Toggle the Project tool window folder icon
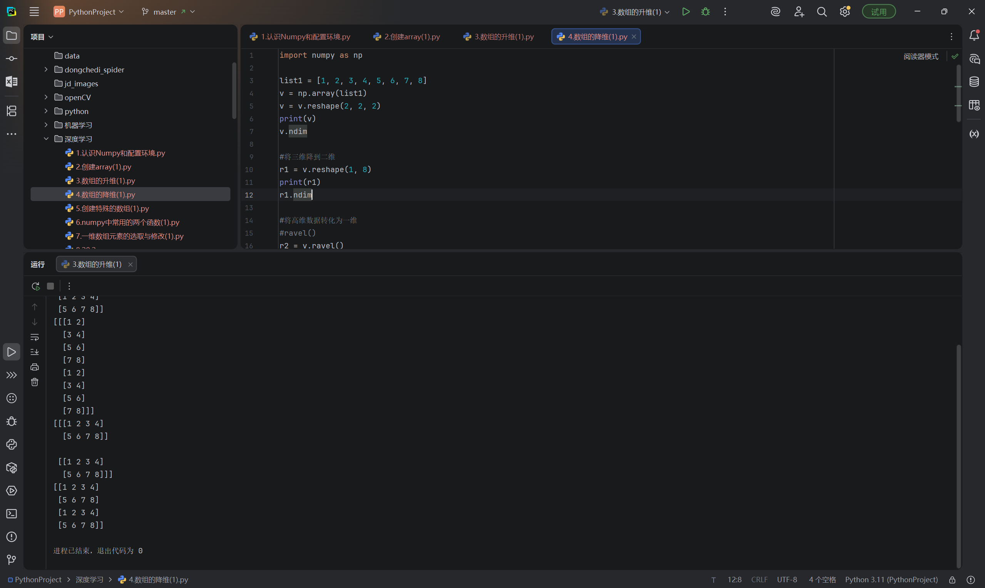Image resolution: width=985 pixels, height=588 pixels. 12,35
